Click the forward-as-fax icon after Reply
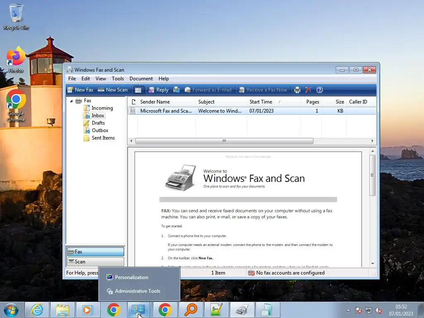424x318 pixels. pos(176,90)
